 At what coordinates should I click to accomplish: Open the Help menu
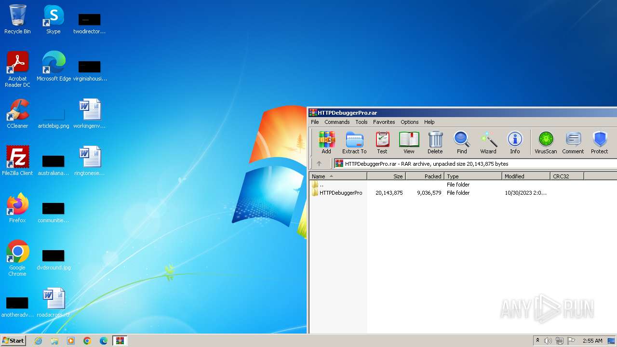[429, 122]
